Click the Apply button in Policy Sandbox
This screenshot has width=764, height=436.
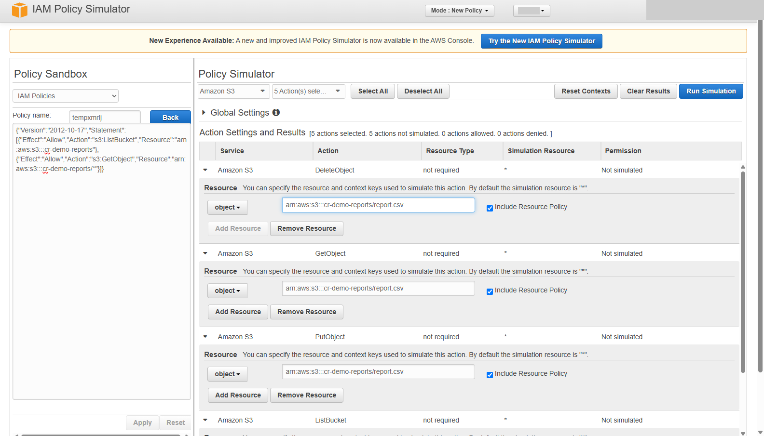click(142, 423)
